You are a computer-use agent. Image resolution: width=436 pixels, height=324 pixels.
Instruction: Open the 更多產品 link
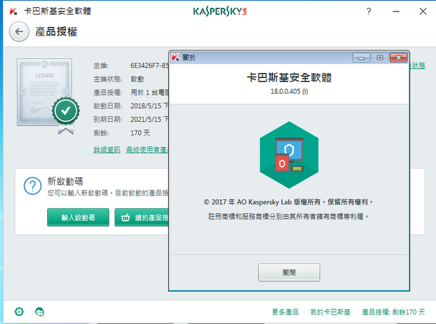click(x=285, y=312)
